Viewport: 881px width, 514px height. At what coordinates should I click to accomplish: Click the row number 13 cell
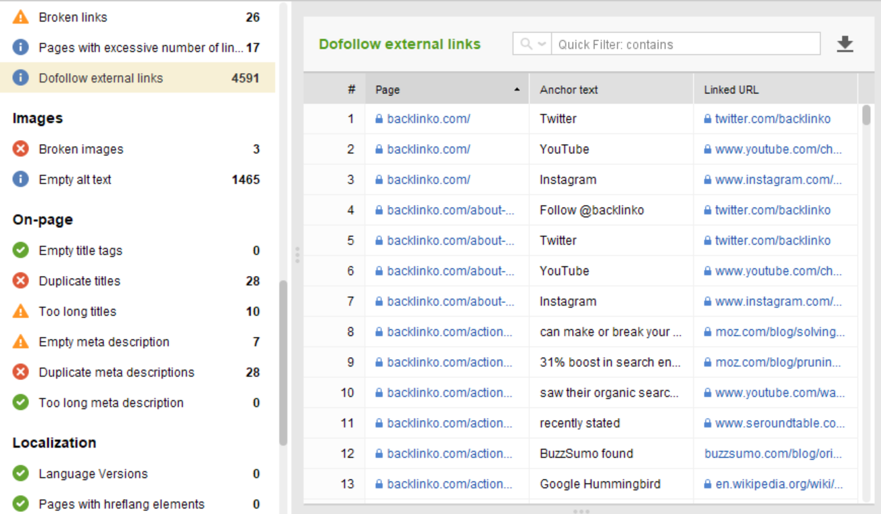(335, 484)
